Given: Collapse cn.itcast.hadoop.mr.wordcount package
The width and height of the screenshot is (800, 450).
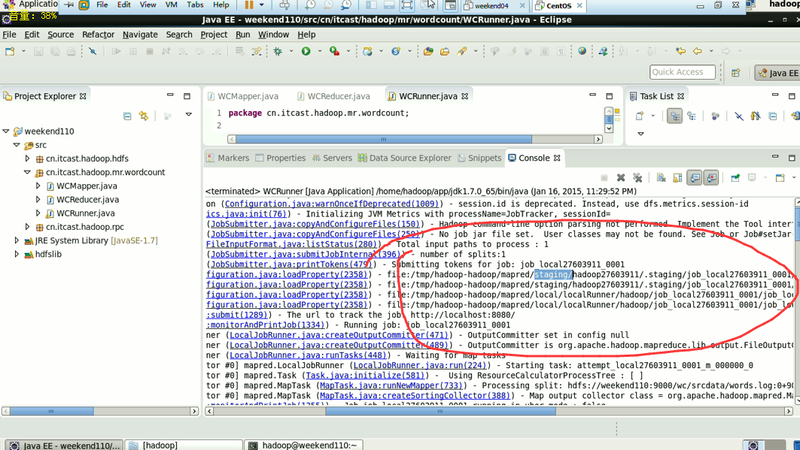Looking at the screenshot, I should click(28, 173).
